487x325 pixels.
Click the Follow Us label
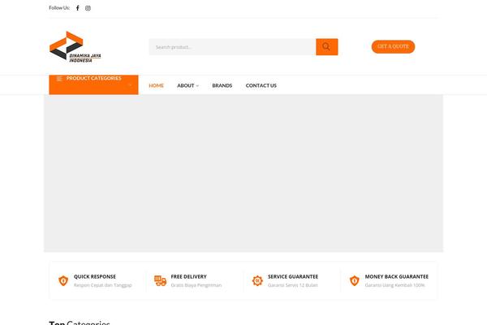point(59,8)
